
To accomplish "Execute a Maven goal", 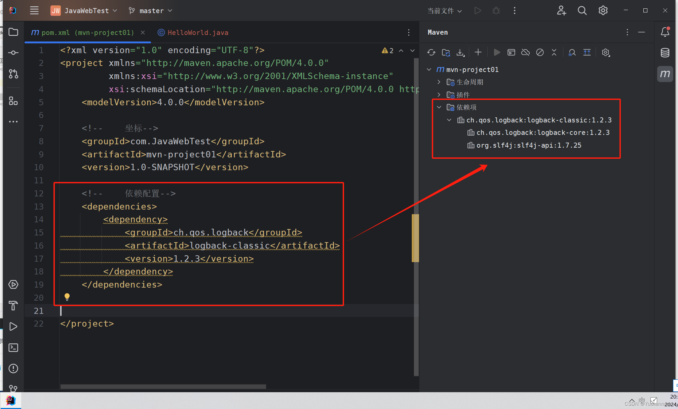I will click(x=511, y=52).
